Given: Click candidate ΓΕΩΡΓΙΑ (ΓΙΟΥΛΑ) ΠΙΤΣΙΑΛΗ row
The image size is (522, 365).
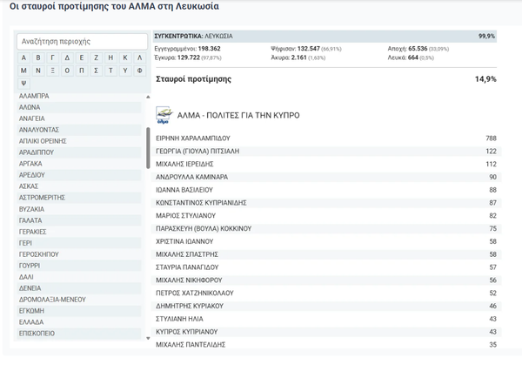Looking at the screenshot, I should (x=326, y=152).
